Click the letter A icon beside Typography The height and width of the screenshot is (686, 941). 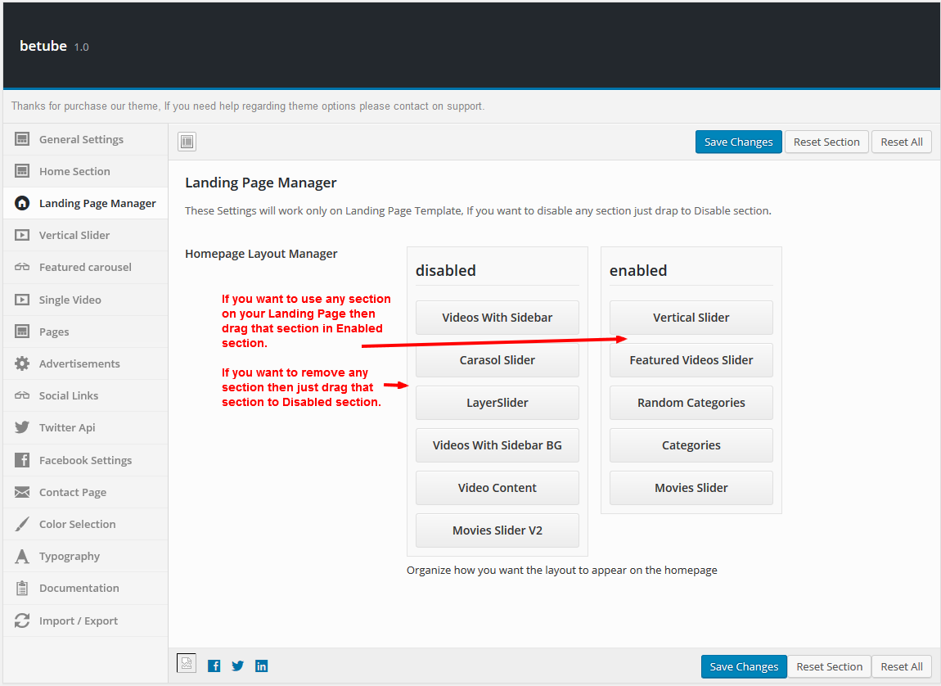pyautogui.click(x=22, y=556)
